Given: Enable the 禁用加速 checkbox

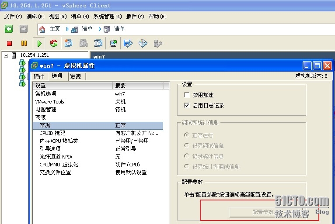Looking at the screenshot, I should coord(187,95).
